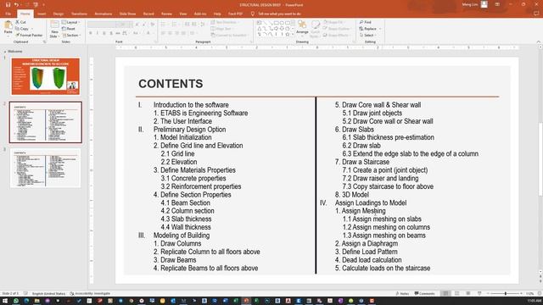Screen dimensions: 543x305
Task: Click the Undo arrow icon
Action: pyautogui.click(x=16, y=4)
